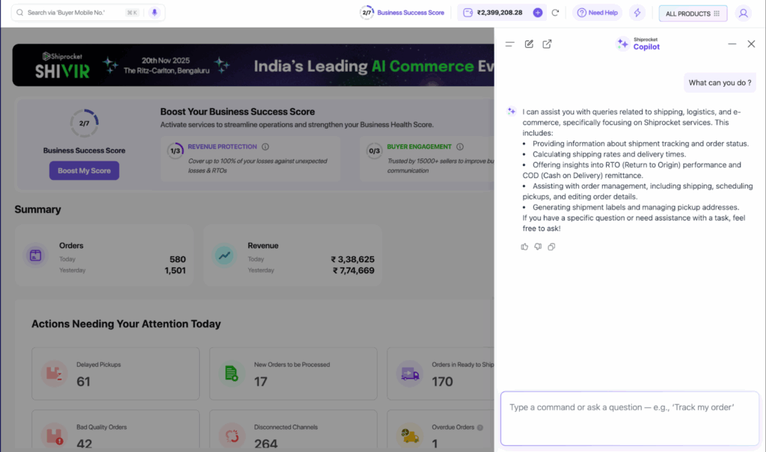Click the microphone voice search icon
Screen dimensions: 766x452
(155, 13)
